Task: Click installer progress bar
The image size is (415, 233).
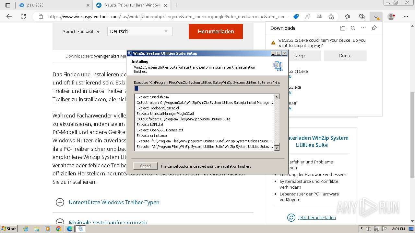Action: (x=207, y=88)
